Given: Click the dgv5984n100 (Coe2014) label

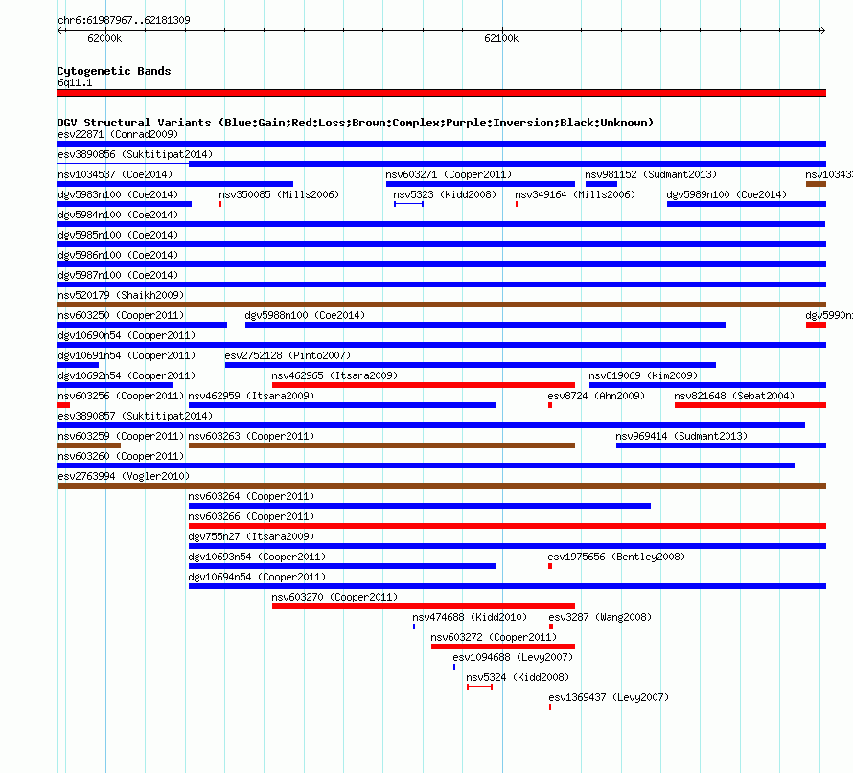Looking at the screenshot, I should [118, 215].
